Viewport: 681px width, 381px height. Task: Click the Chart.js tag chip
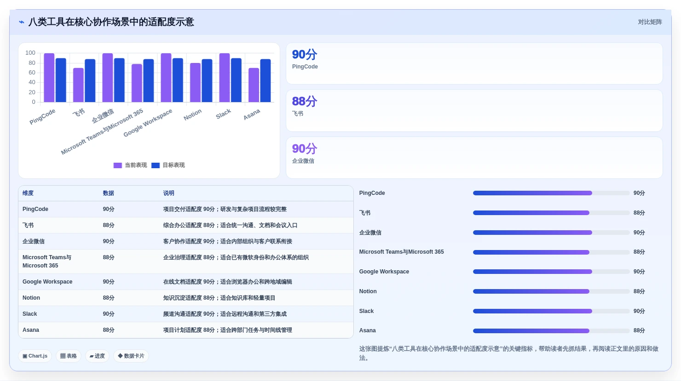pyautogui.click(x=35, y=356)
